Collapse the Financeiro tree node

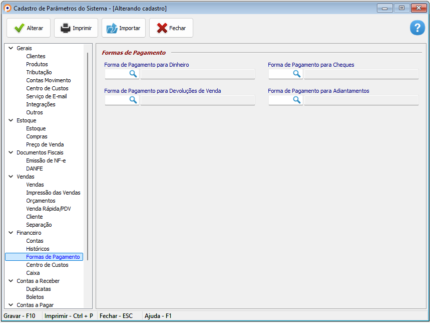(x=11, y=233)
